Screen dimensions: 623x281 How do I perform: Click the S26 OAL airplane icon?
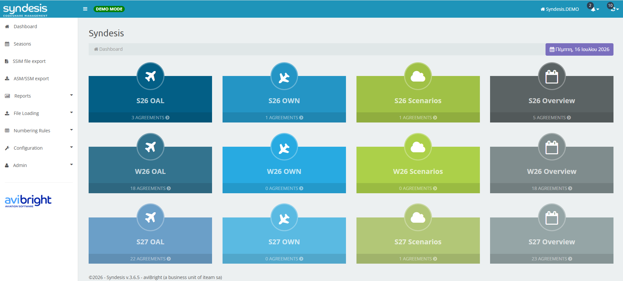150,76
